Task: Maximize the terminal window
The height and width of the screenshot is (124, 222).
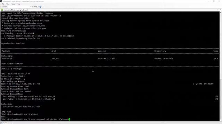Action: click(x=214, y=1)
